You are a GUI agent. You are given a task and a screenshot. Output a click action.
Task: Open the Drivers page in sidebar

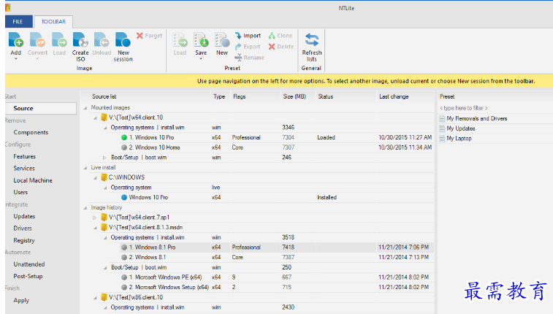pyautogui.click(x=23, y=228)
